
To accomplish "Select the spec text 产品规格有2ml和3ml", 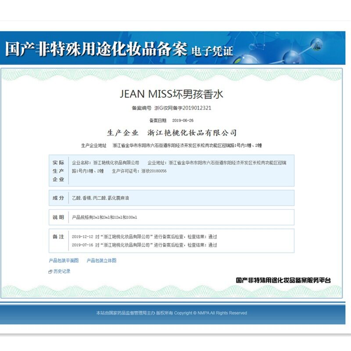I will click(90, 217).
